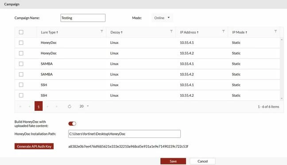Open the IP Mode column filter
The image size is (287, 165).
click(275, 31)
